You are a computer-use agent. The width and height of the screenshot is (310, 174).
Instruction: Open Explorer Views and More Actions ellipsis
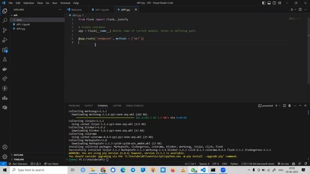click(60, 10)
